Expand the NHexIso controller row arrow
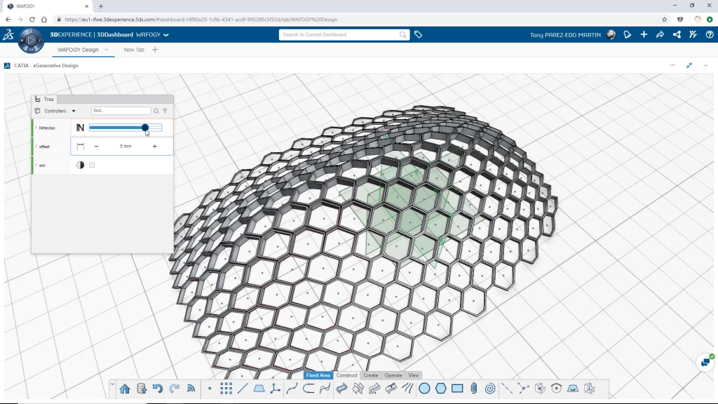Screen dimensions: 718x404 [x=36, y=128]
